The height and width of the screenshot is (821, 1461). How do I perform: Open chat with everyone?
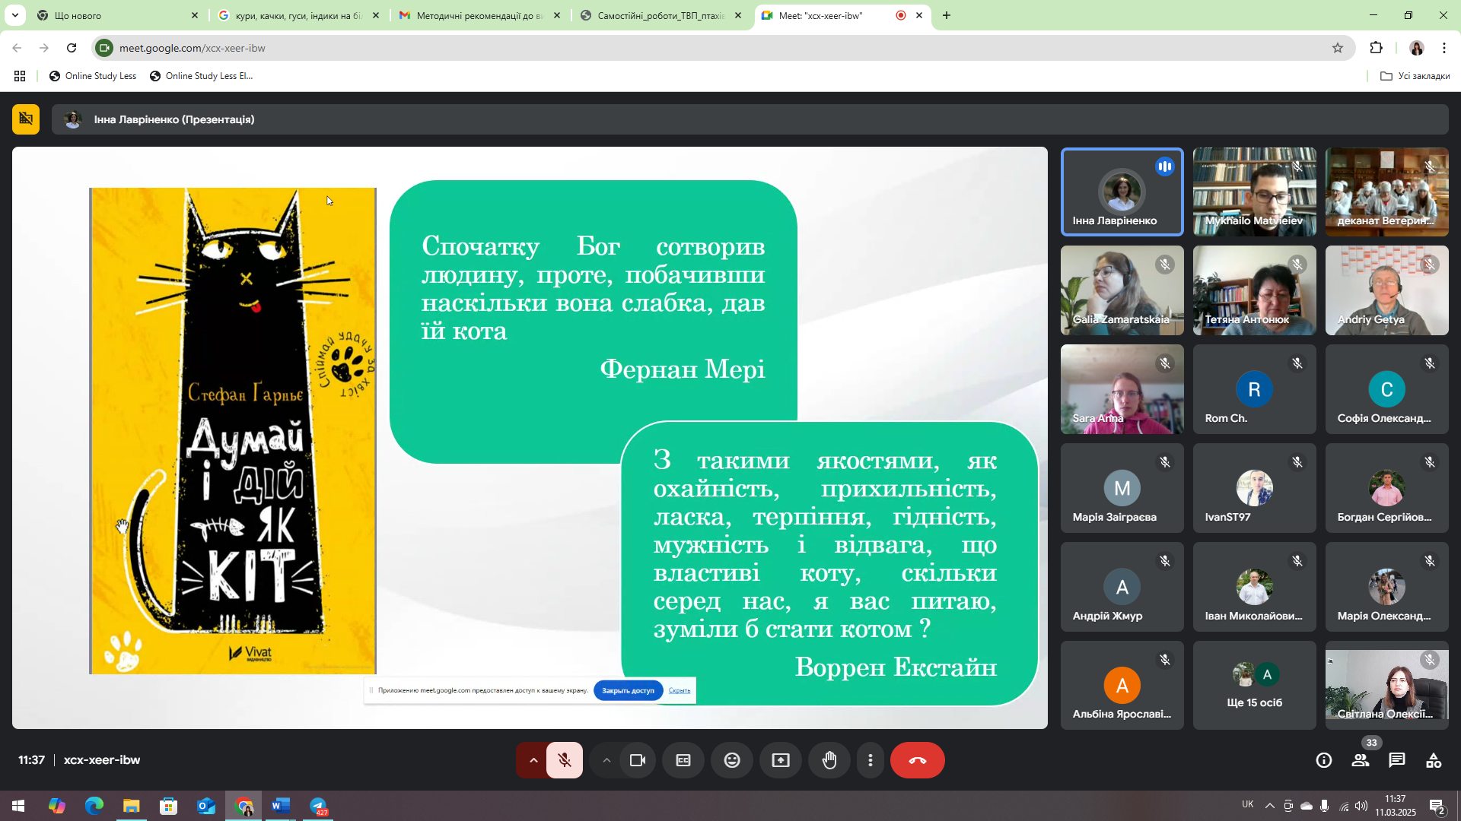point(1397,760)
